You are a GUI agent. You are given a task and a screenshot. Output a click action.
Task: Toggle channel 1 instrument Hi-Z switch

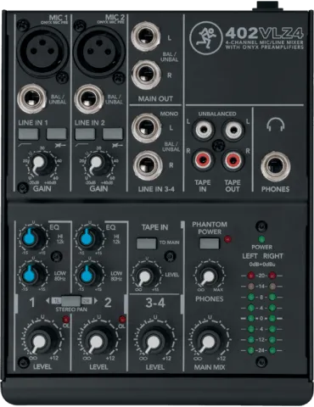(x=56, y=134)
